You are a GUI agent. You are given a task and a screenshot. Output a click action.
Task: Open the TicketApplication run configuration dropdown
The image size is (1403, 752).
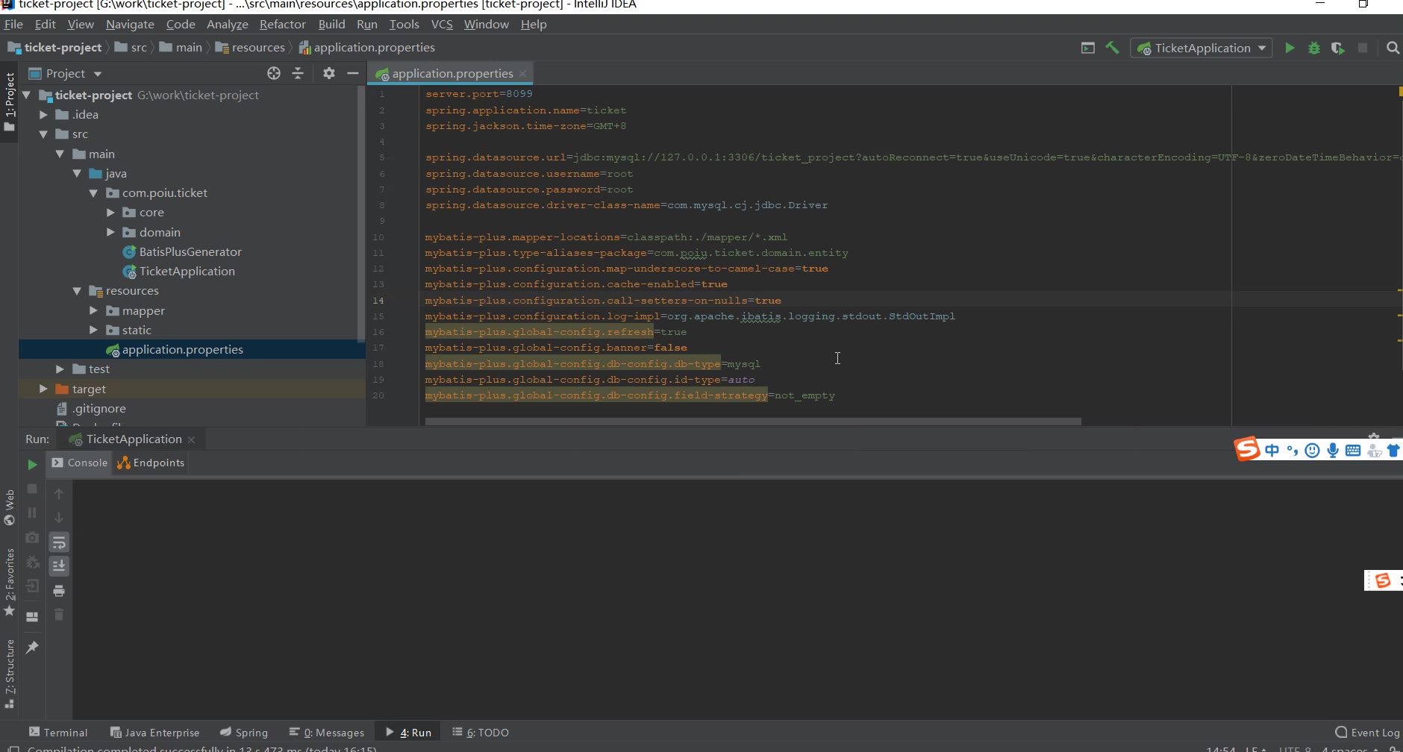click(x=1202, y=48)
